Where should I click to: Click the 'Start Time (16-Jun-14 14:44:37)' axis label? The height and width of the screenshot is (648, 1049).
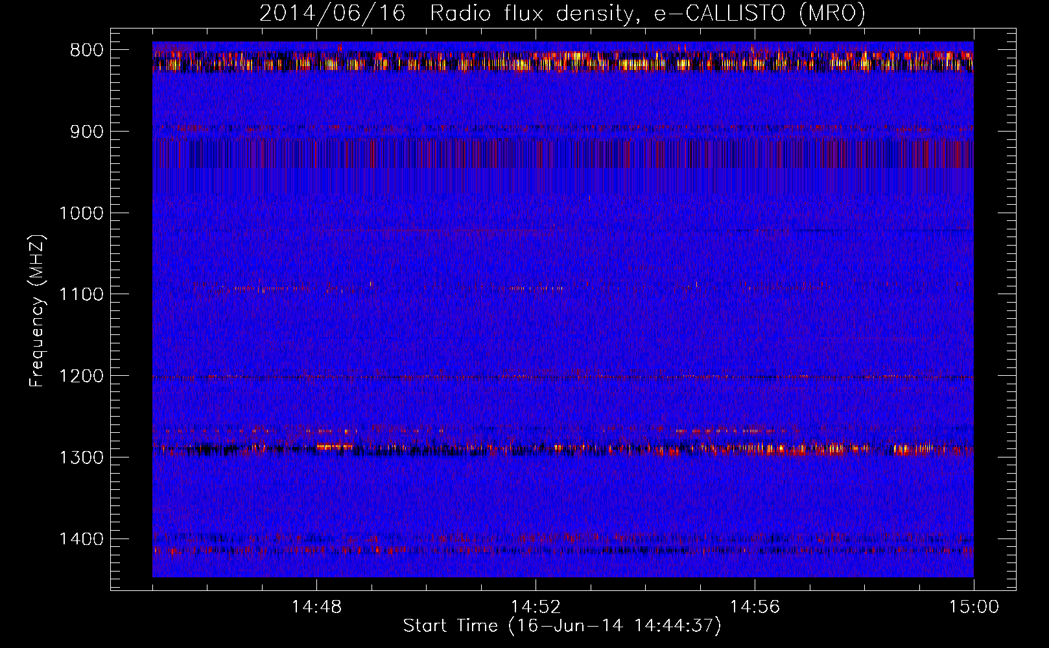tap(562, 626)
